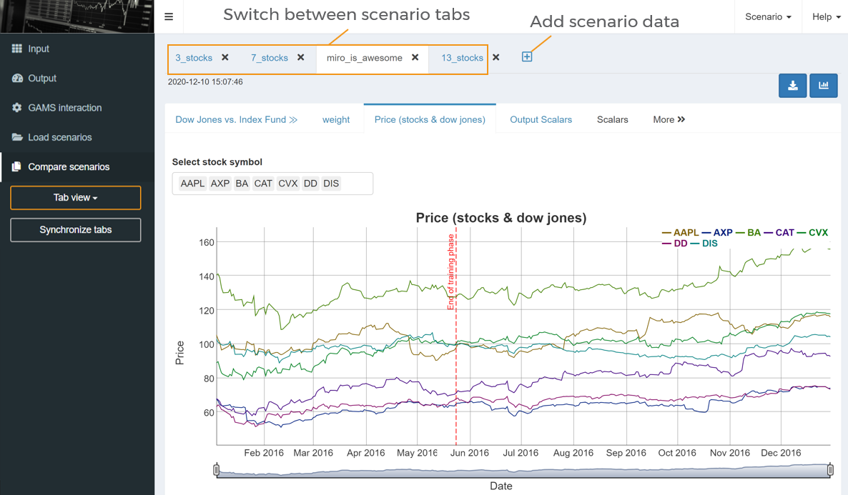848x495 pixels.
Task: Expand the Tab view dropdown
Action: coord(76,198)
